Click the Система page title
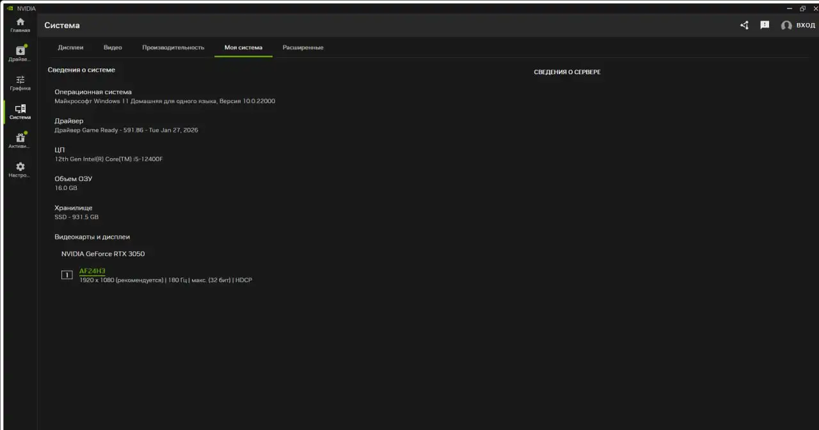Image resolution: width=819 pixels, height=430 pixels. 62,26
